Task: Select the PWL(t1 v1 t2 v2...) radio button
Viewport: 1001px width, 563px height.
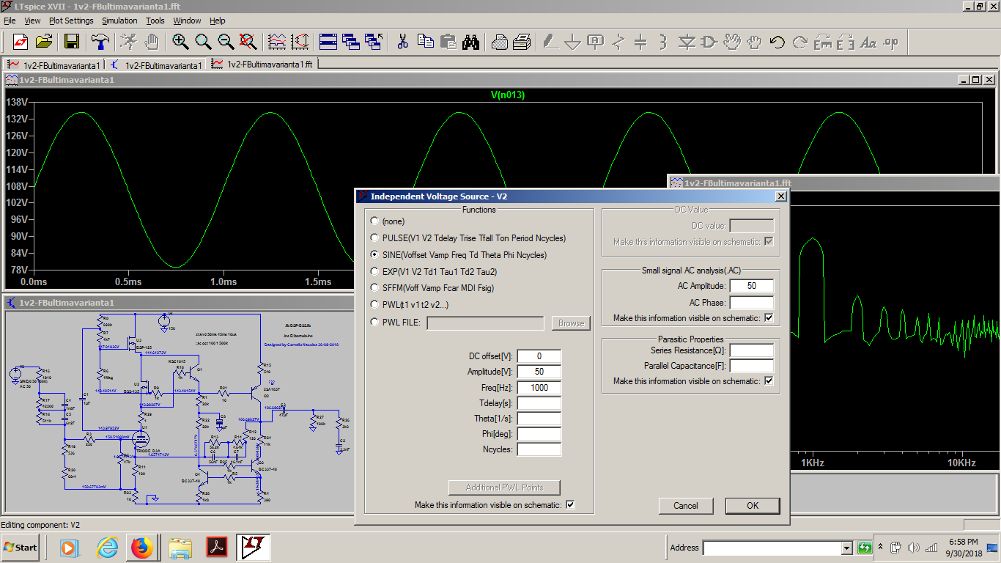Action: pyautogui.click(x=375, y=305)
